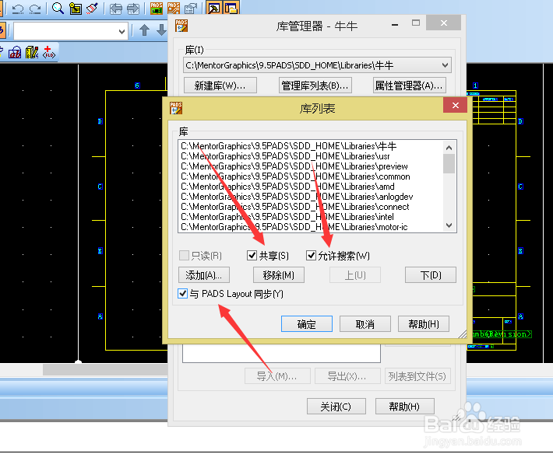Select the Libraries\牛牛 list entry

pos(311,145)
